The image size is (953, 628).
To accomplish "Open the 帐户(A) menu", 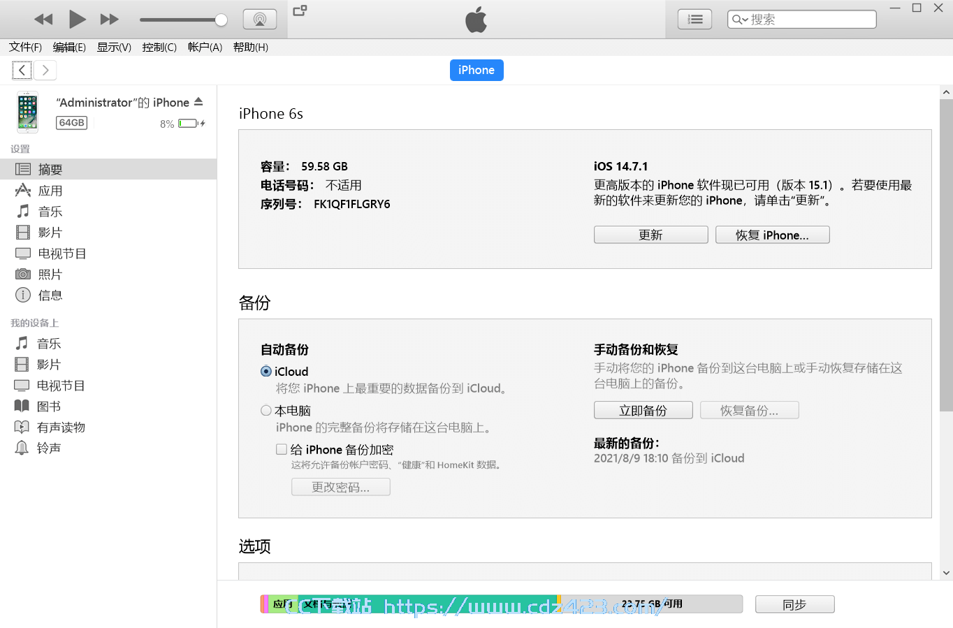I will [x=205, y=47].
